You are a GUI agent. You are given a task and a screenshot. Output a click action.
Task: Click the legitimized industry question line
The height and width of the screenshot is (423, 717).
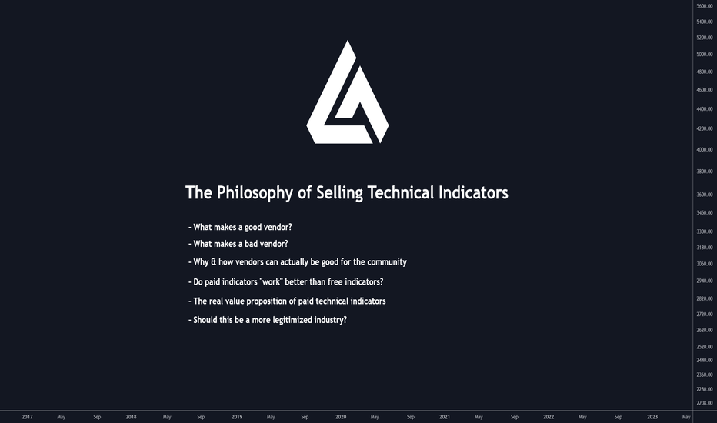click(x=268, y=320)
